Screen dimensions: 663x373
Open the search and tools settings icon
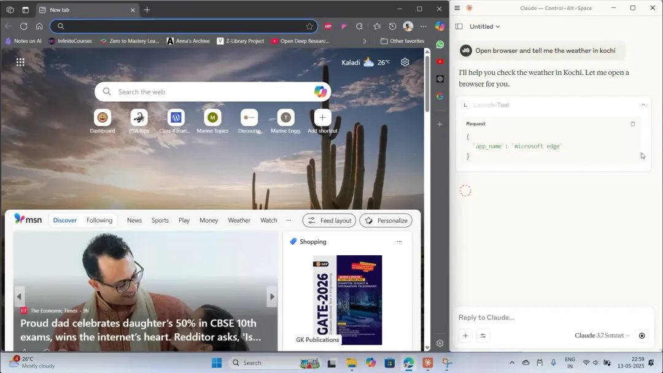click(483, 336)
